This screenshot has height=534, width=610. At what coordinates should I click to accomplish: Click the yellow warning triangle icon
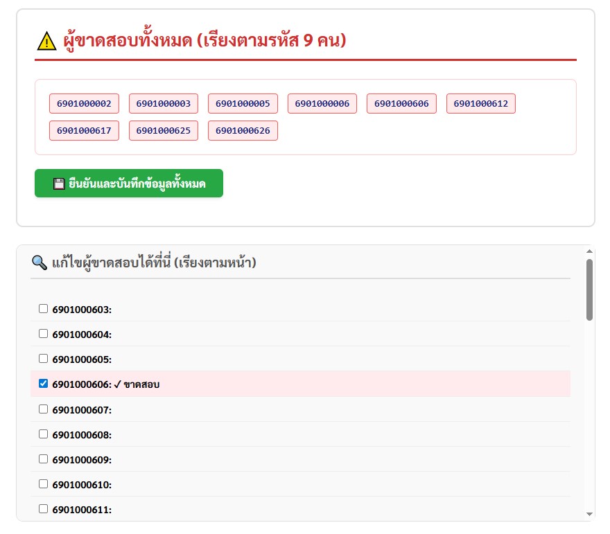tap(46, 41)
